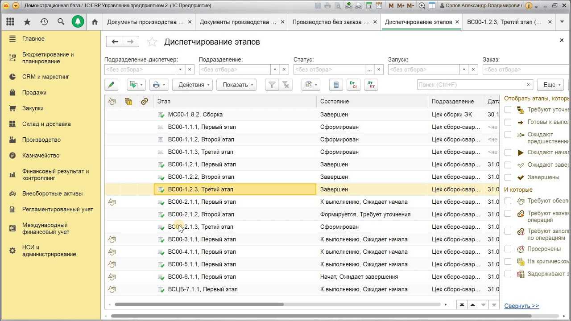
Task: Open global search magnifier icon
Action: coord(61,22)
